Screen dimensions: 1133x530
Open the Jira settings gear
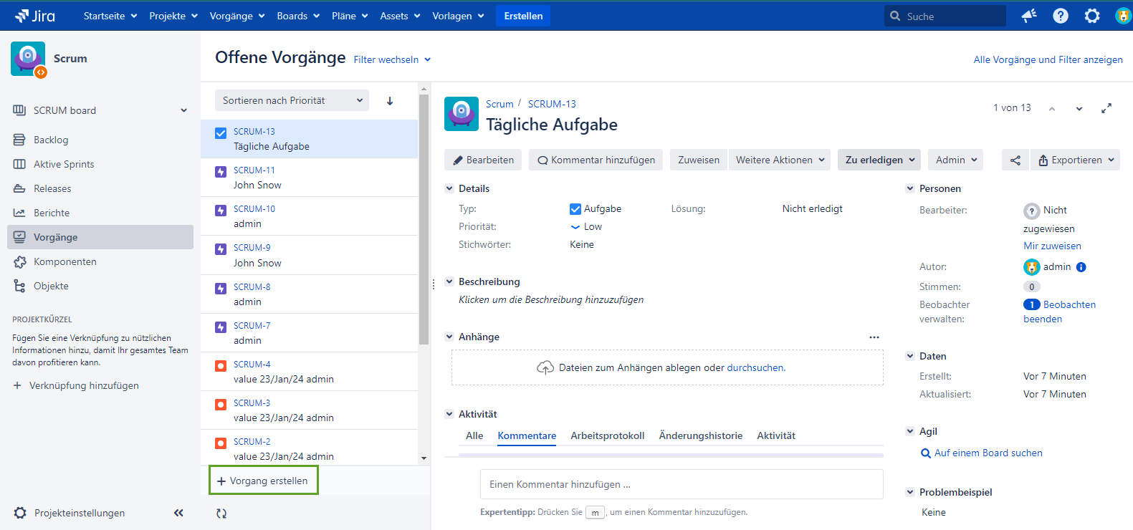1091,16
